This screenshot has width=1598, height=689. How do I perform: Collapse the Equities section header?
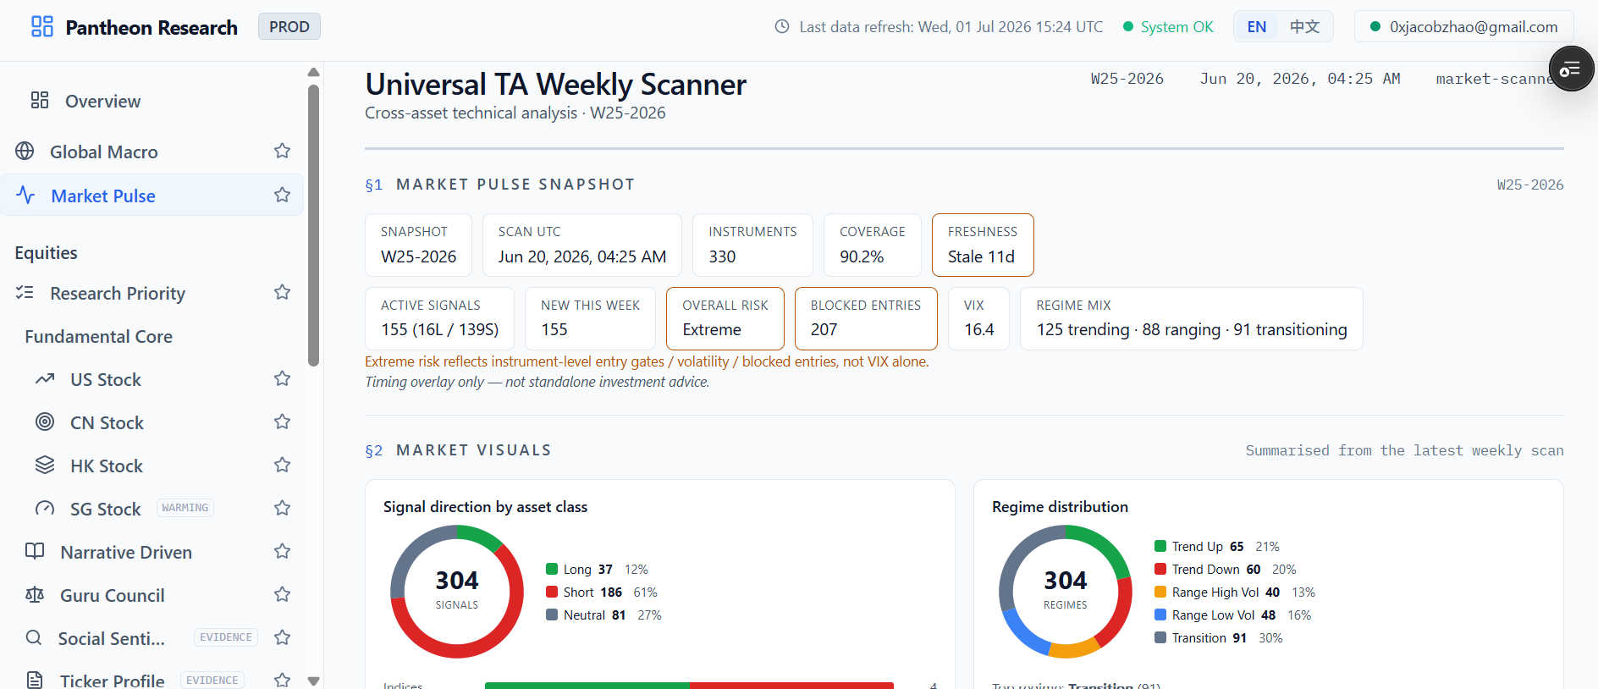(x=46, y=253)
